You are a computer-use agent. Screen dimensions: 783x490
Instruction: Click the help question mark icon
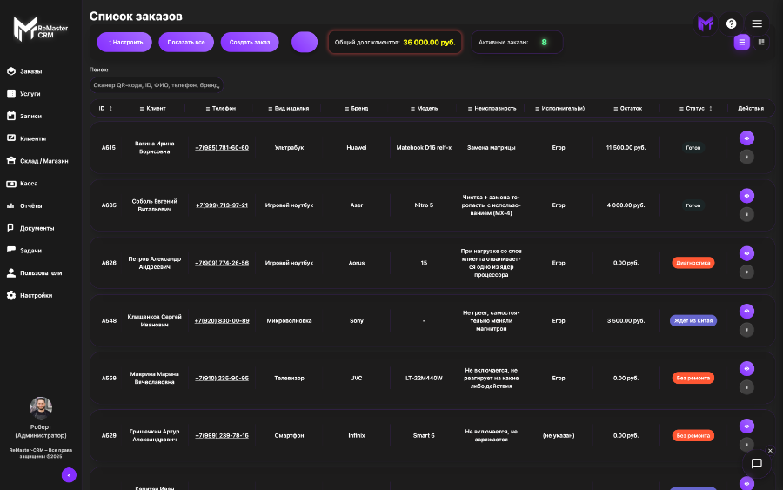[x=732, y=23]
